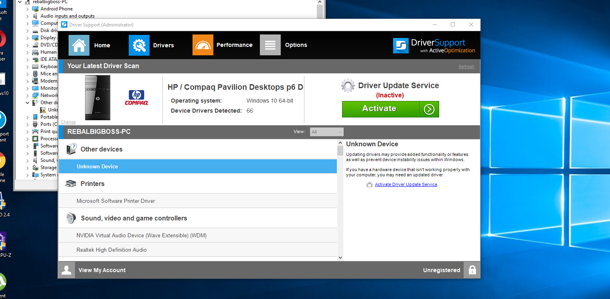Viewport: 610px width, 299px height.
Task: Open the Activate Driver Update Service link
Action: pos(405,184)
